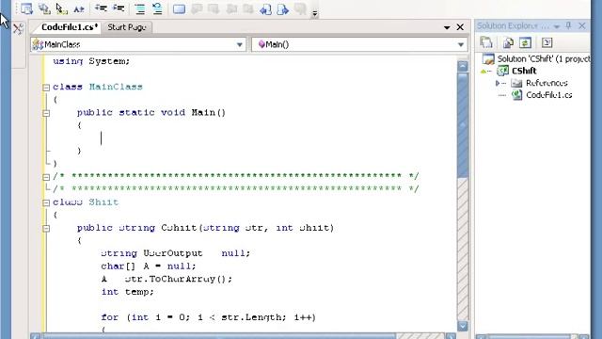Expand the References node
Screen dimensions: 602x339
498,83
